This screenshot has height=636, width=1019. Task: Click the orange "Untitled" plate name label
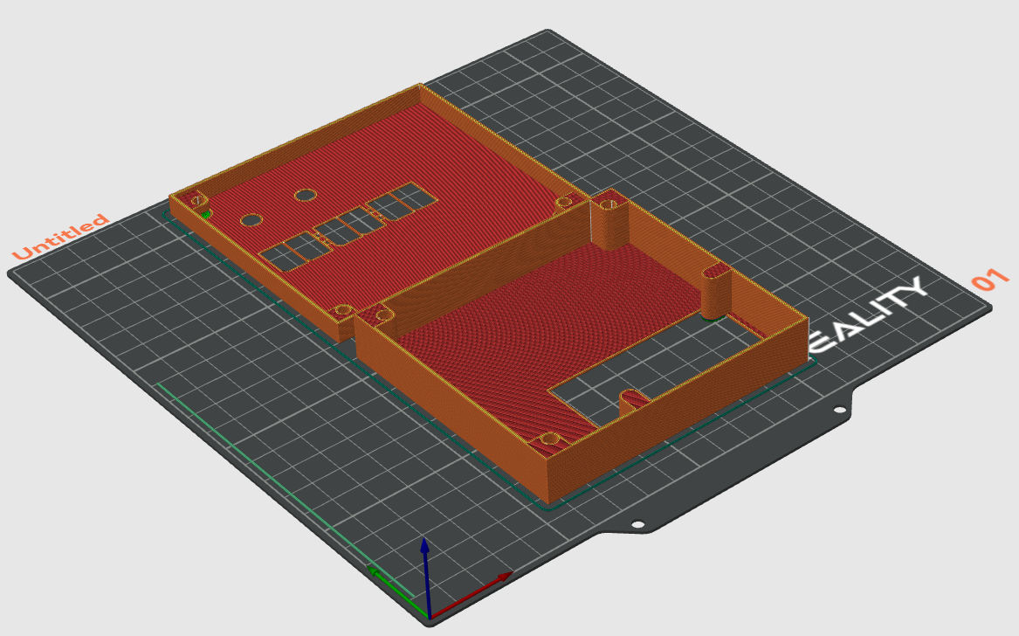click(60, 237)
